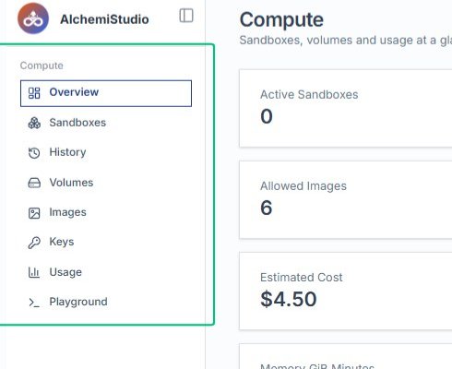Go to the Sandboxes page
Image resolution: width=452 pixels, height=369 pixels.
pyautogui.click(x=106, y=123)
